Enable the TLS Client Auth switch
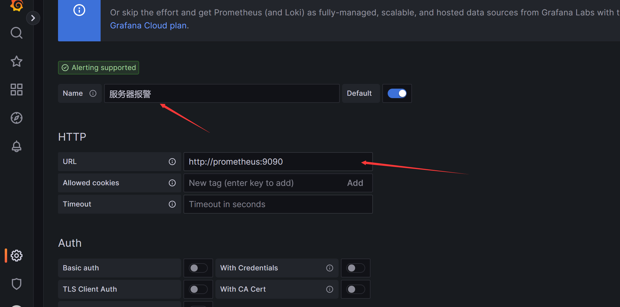 198,289
